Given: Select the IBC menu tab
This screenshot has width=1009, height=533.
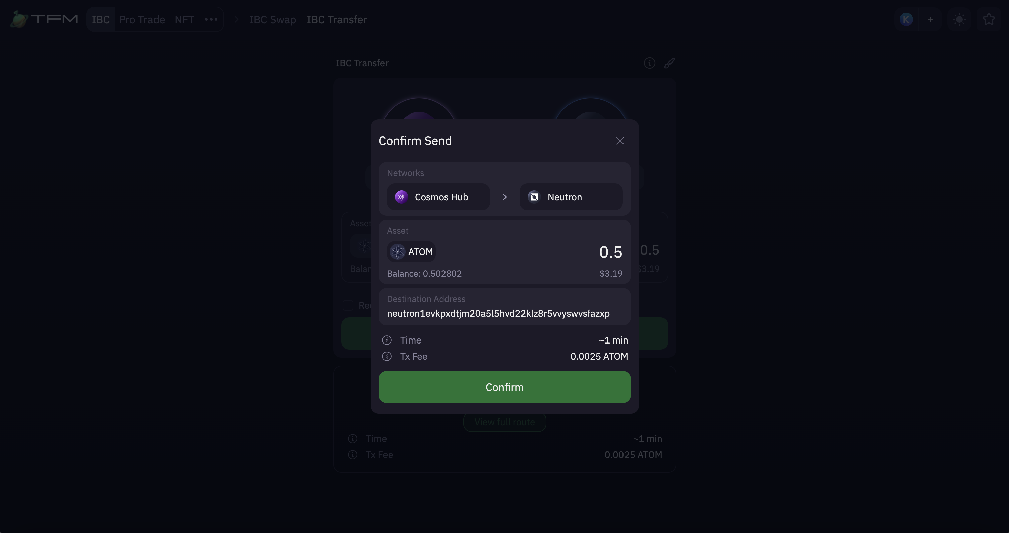Looking at the screenshot, I should [x=101, y=19].
